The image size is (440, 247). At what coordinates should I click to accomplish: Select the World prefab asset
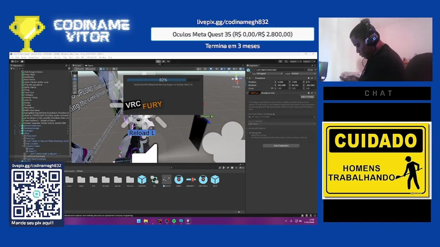pyautogui.click(x=215, y=180)
